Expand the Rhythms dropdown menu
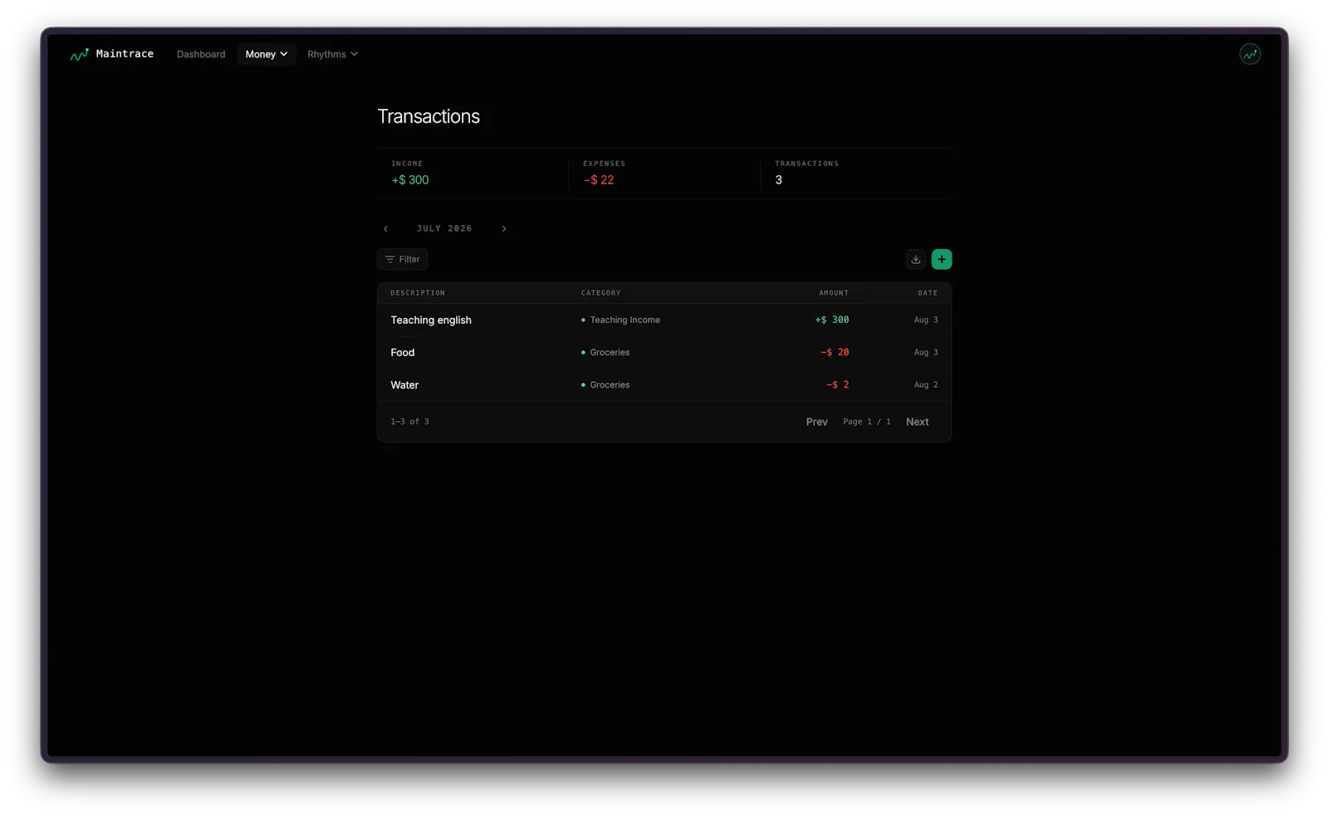The image size is (1329, 817). (x=332, y=54)
